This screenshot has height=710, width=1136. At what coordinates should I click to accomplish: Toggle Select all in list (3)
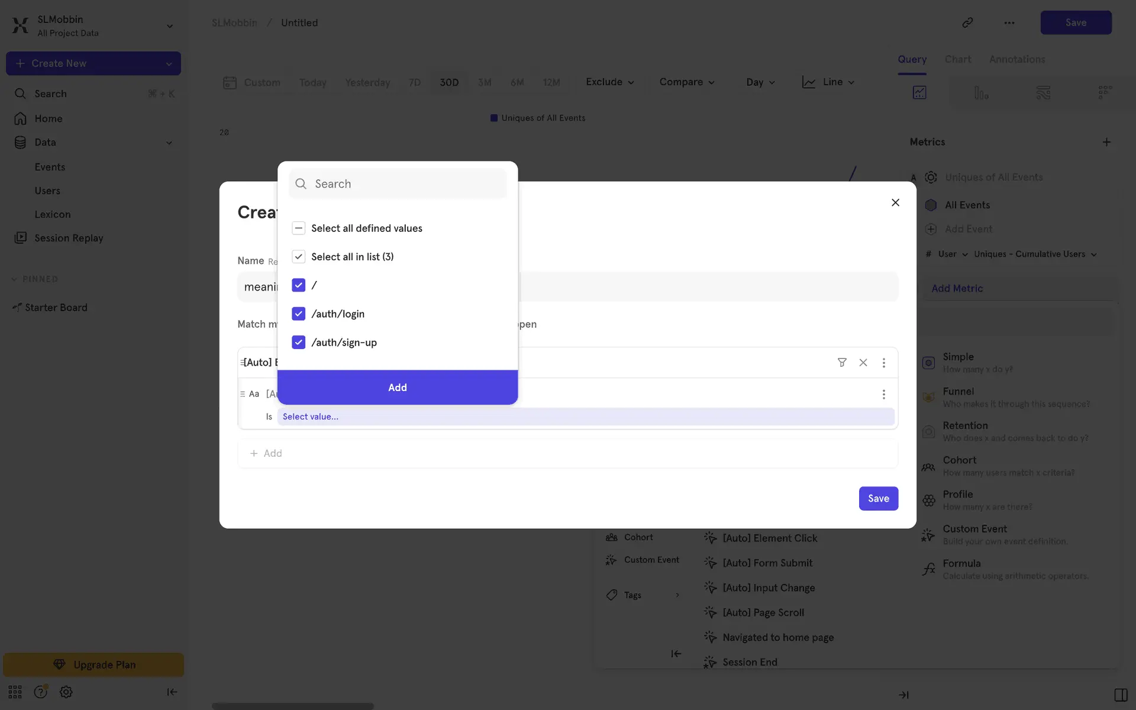point(298,257)
